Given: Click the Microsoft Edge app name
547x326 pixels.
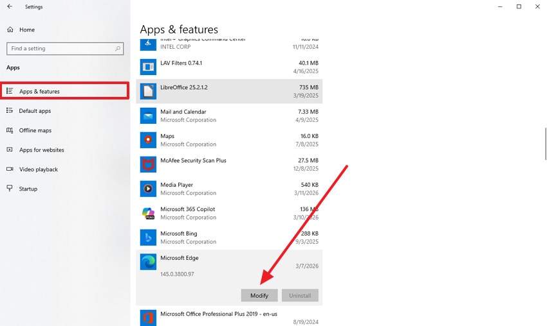Looking at the screenshot, I should tap(180, 258).
